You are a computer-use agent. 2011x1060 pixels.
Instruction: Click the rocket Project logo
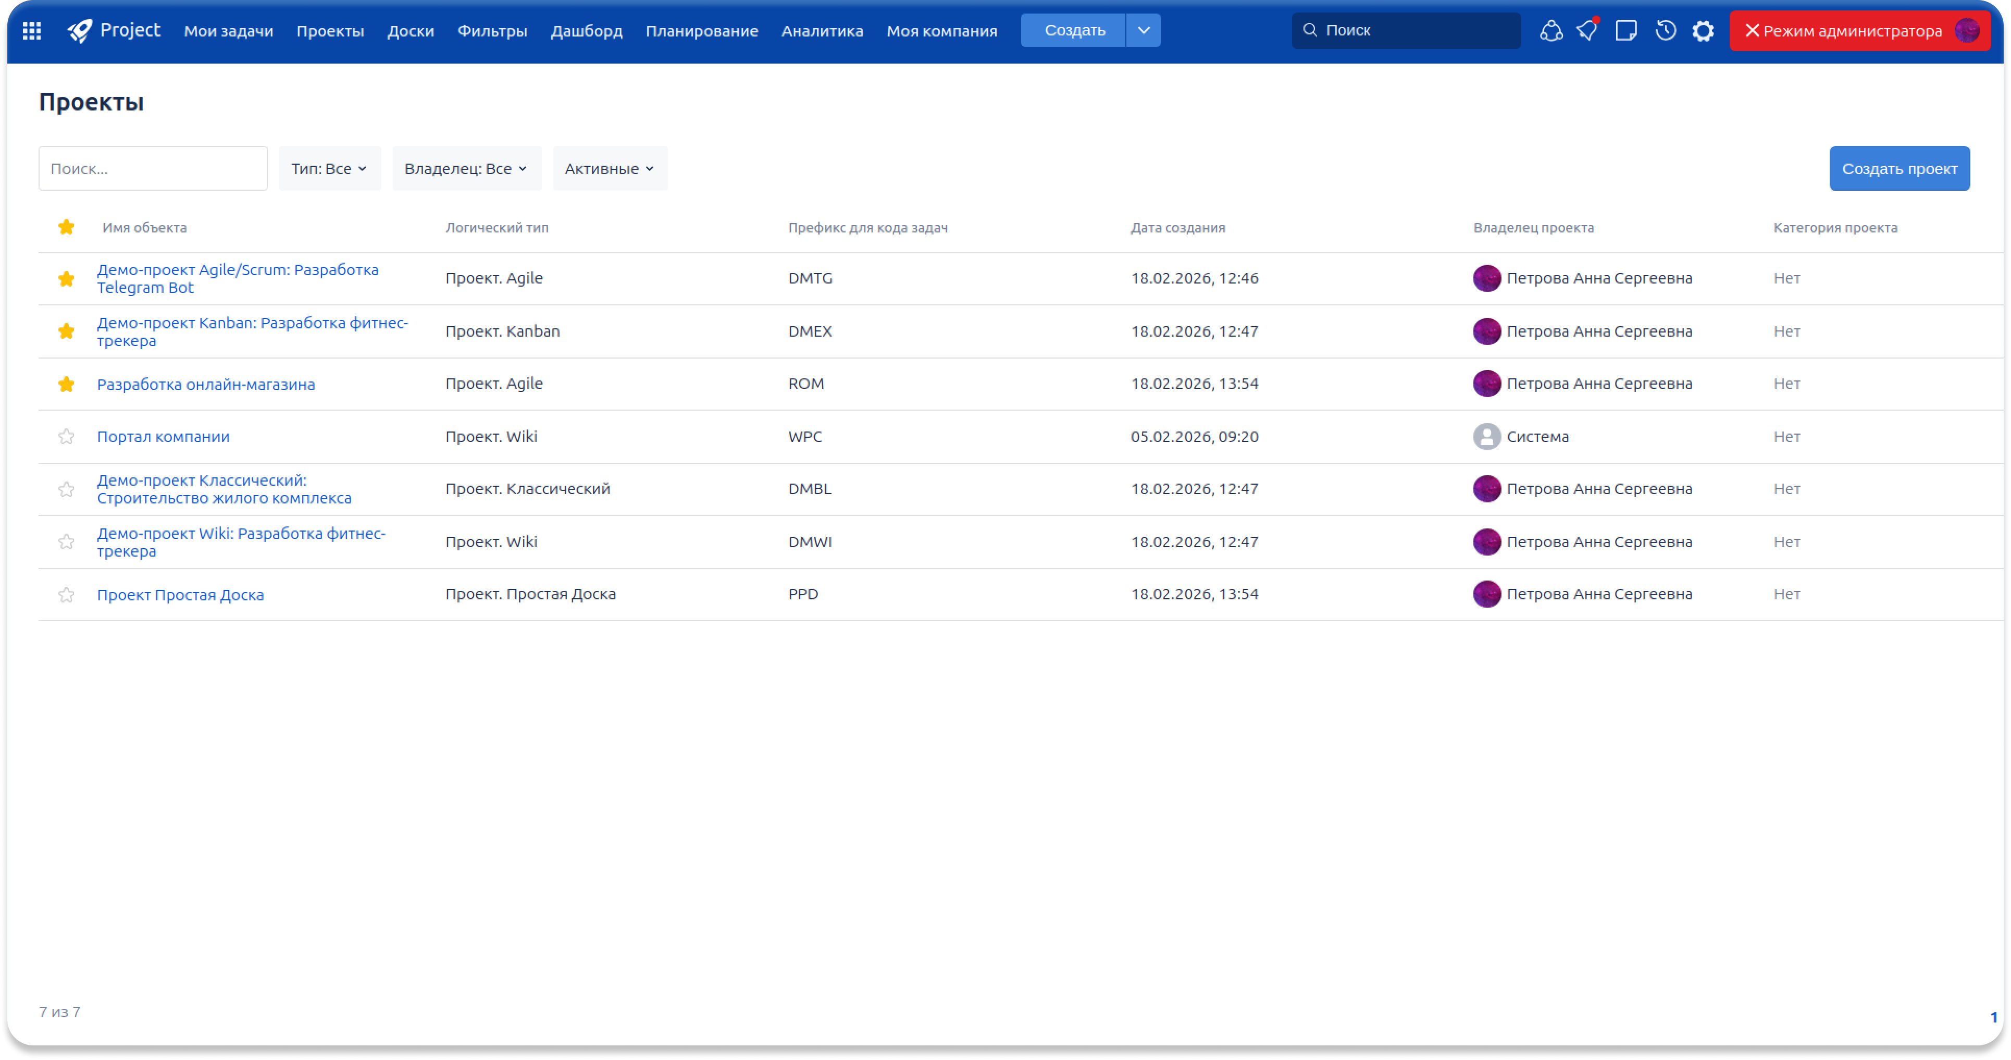tap(114, 30)
